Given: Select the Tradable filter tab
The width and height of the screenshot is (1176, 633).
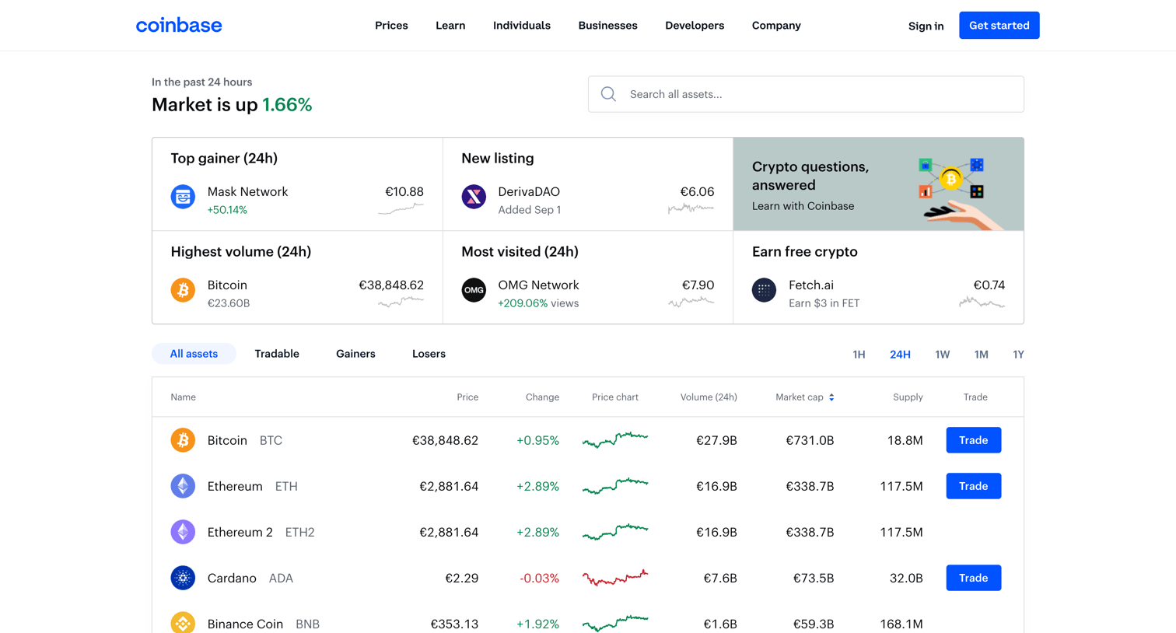Looking at the screenshot, I should (x=277, y=354).
